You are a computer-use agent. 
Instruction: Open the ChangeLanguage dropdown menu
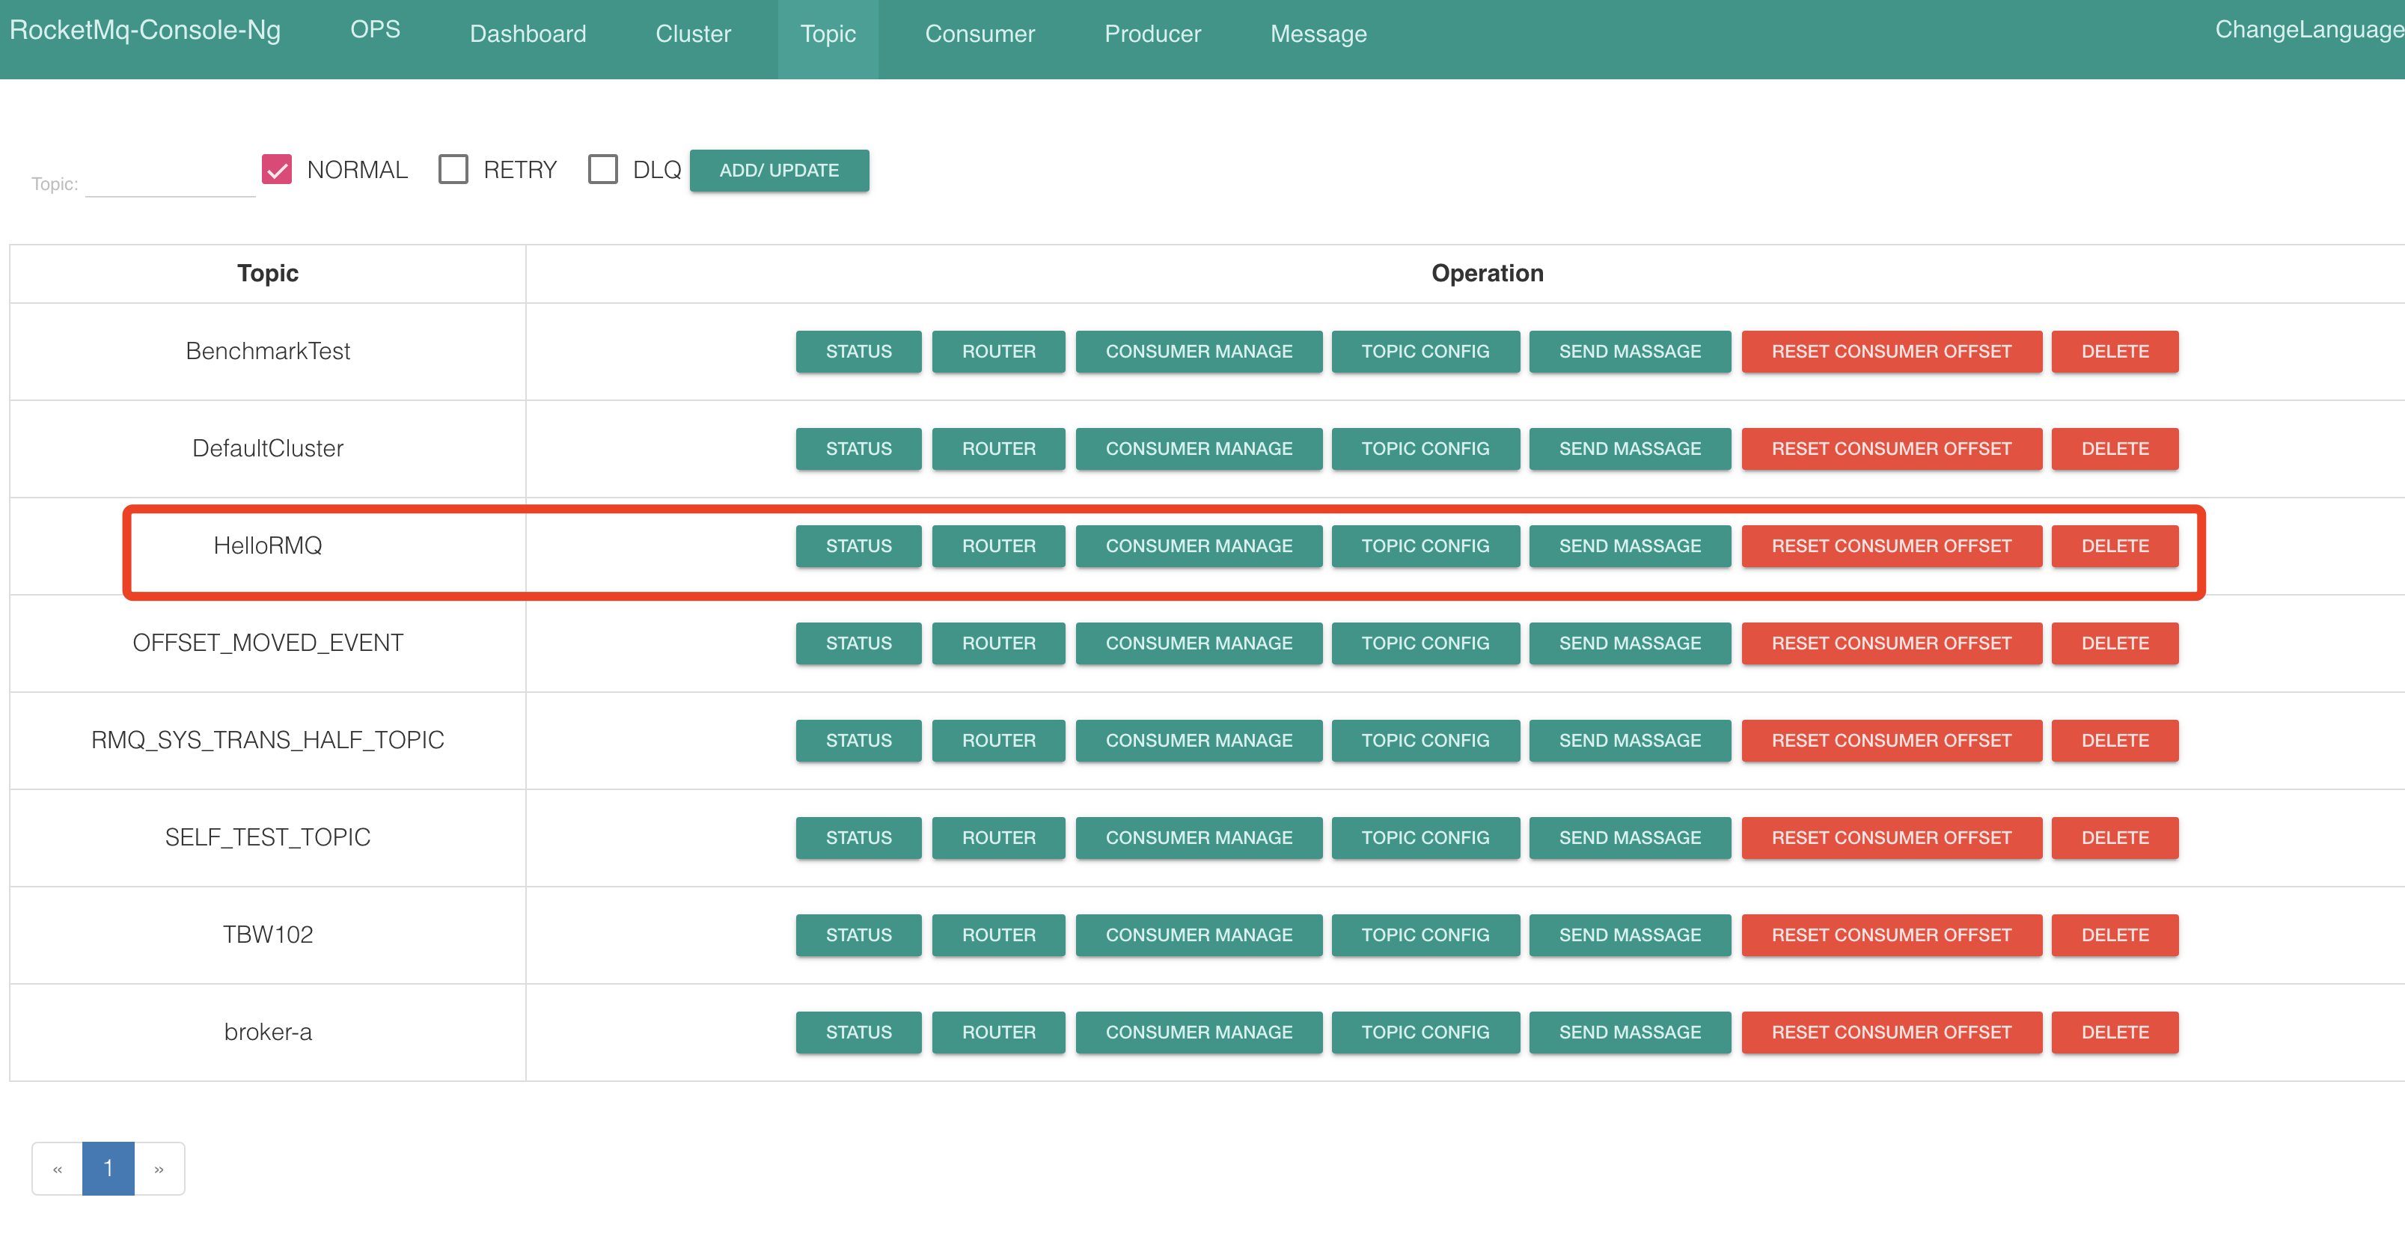(x=2308, y=30)
